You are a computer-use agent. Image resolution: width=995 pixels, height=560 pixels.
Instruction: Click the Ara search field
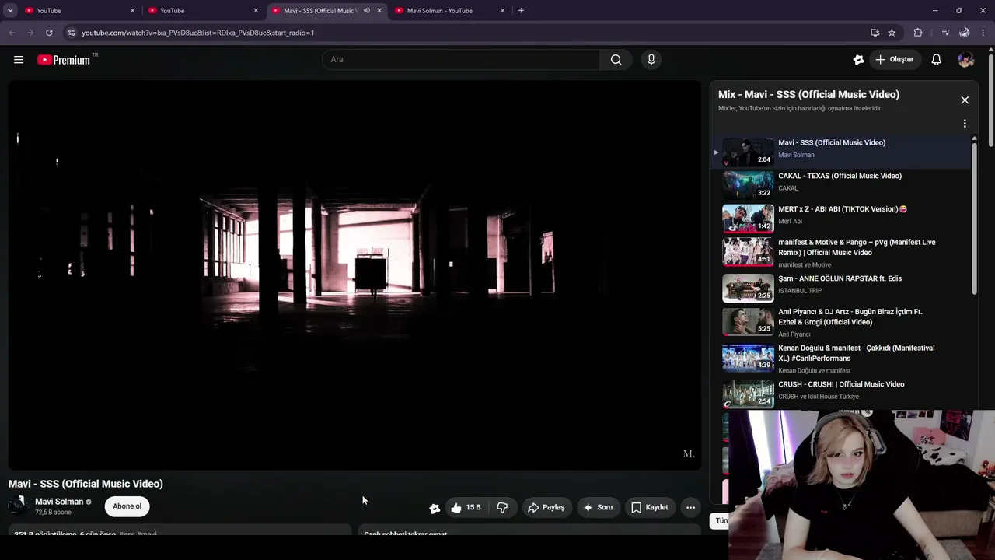[461, 60]
